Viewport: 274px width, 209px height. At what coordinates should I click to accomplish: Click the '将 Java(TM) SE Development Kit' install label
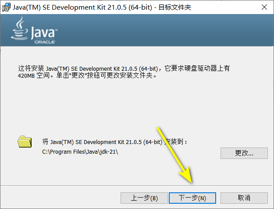(x=114, y=142)
